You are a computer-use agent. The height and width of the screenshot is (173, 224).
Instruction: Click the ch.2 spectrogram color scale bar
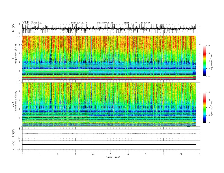point(204,107)
